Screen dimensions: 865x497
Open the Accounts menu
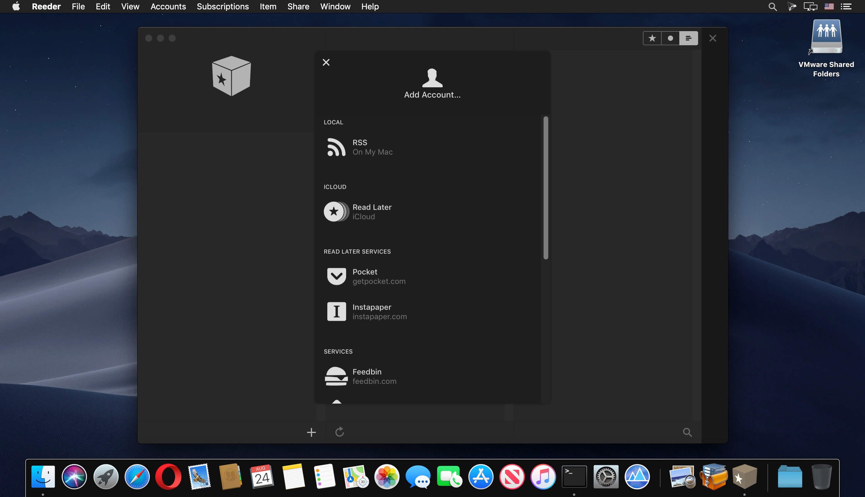pyautogui.click(x=168, y=6)
